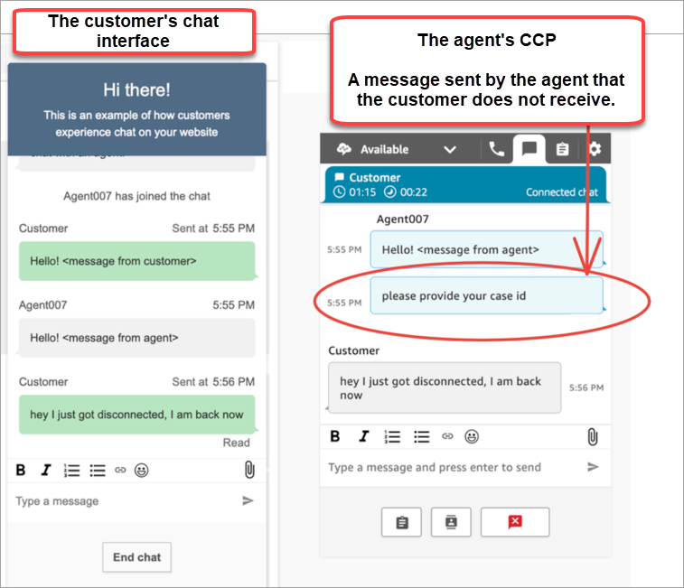The width and height of the screenshot is (684, 588).
Task: Click the red X end chat button
Action: click(515, 522)
